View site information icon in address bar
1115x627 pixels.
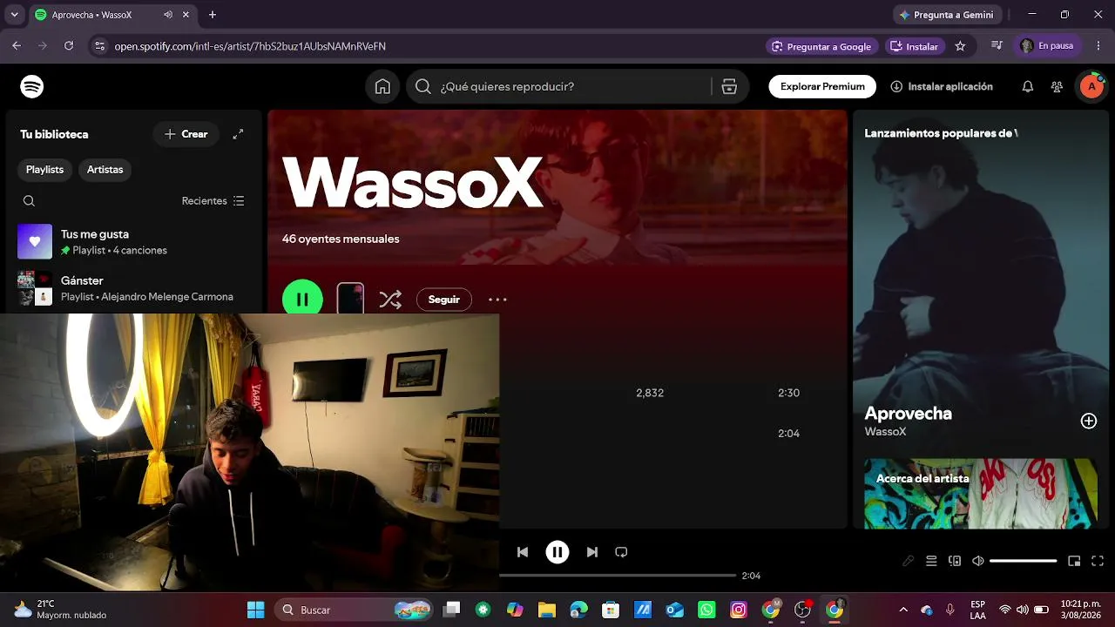[99, 46]
